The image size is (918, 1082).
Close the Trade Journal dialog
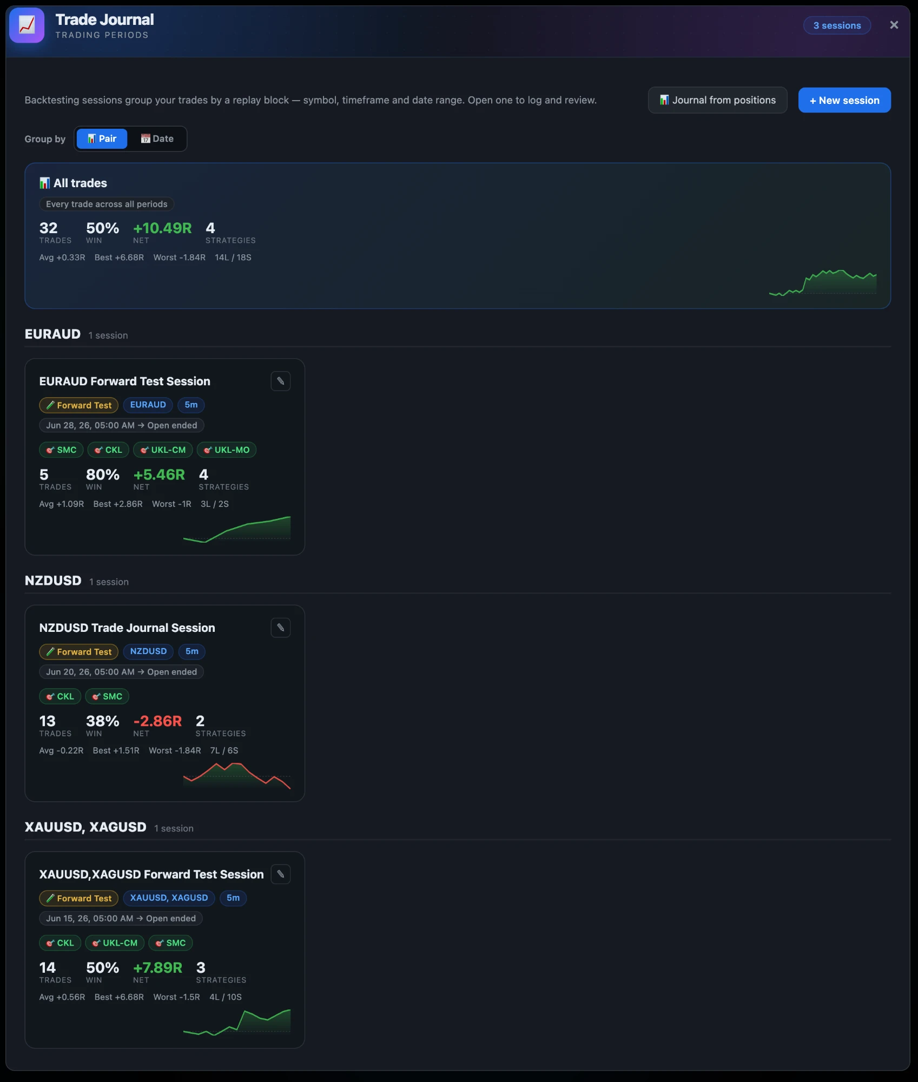894,25
